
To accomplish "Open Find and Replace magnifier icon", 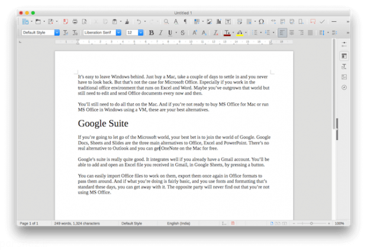I will (x=166, y=22).
